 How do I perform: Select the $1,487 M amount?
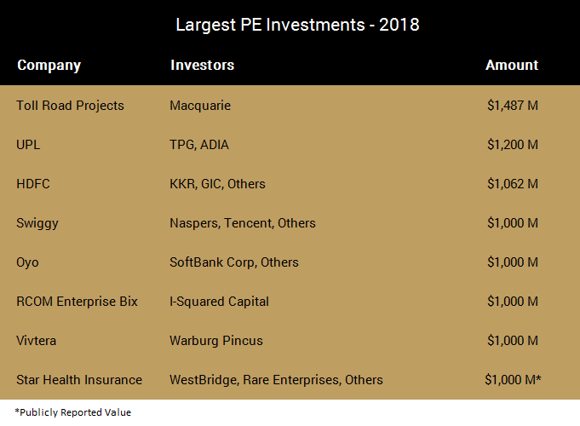513,106
